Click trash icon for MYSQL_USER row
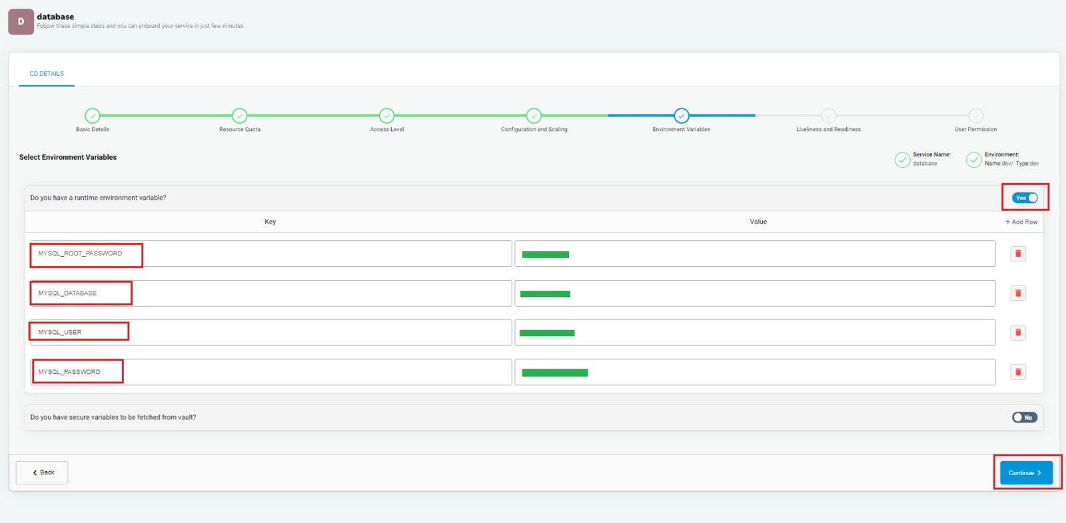 (1017, 332)
